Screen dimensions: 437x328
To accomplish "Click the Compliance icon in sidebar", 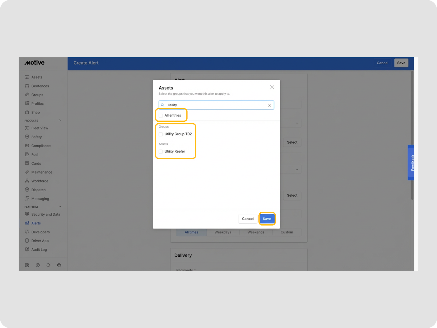I will [27, 146].
